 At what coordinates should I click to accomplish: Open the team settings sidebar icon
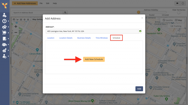[4, 56]
